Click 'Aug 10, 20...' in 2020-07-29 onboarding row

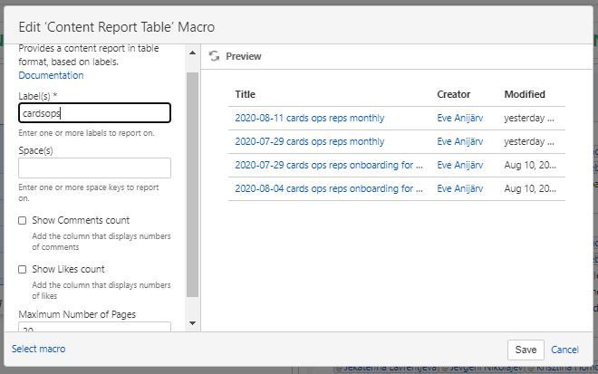[530, 165]
